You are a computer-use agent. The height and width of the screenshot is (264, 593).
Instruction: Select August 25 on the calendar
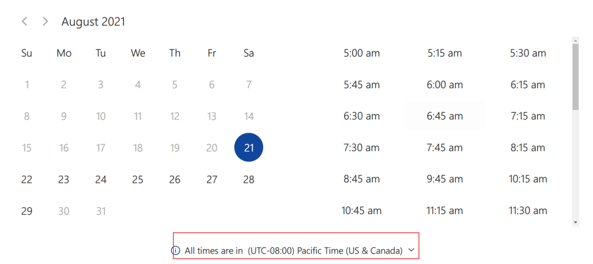pos(138,180)
